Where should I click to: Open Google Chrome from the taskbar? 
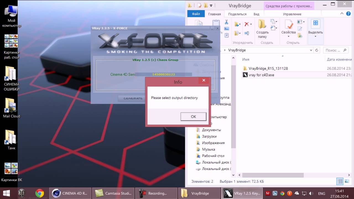pyautogui.click(x=40, y=193)
